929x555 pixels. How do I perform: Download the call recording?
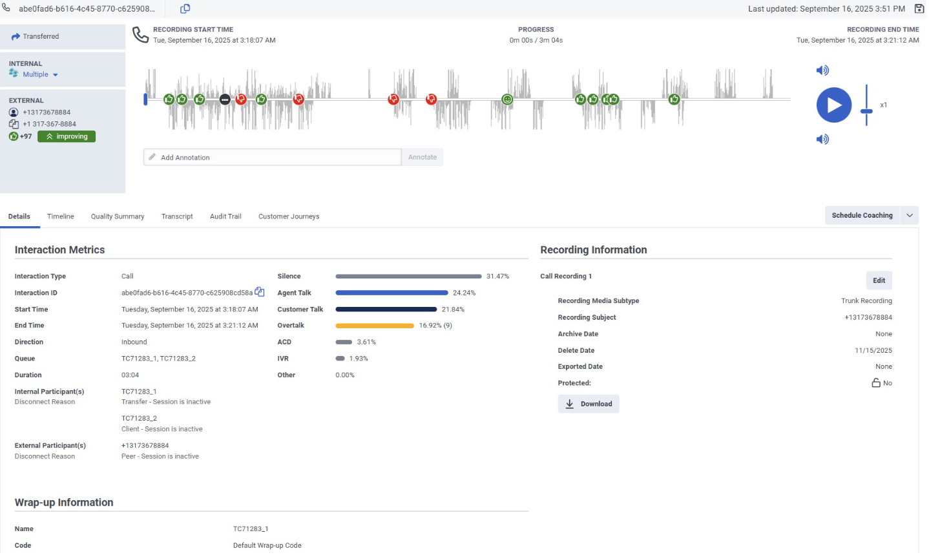[588, 404]
